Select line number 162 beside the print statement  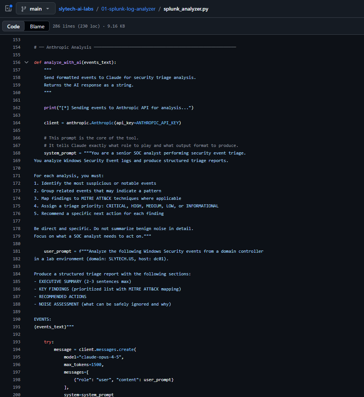click(x=16, y=108)
